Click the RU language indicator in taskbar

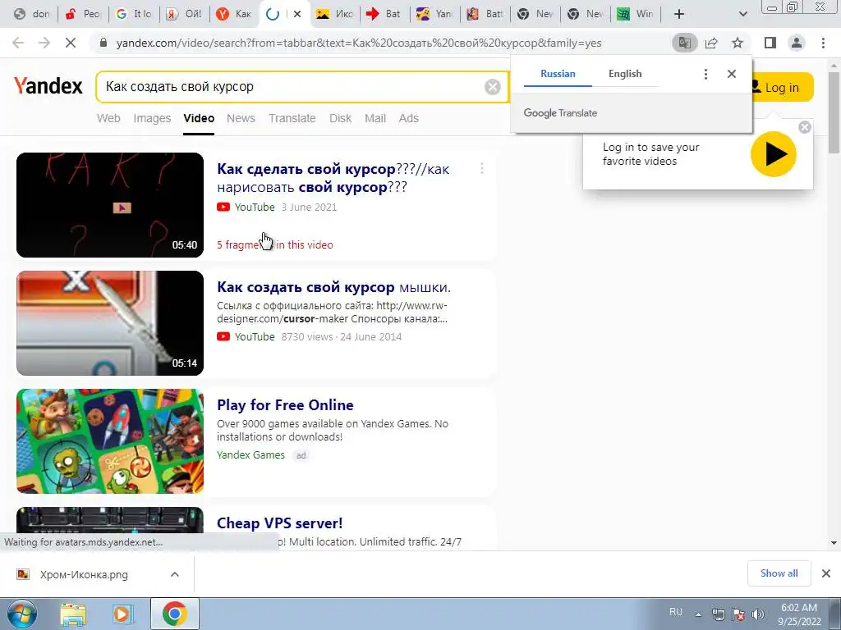676,612
